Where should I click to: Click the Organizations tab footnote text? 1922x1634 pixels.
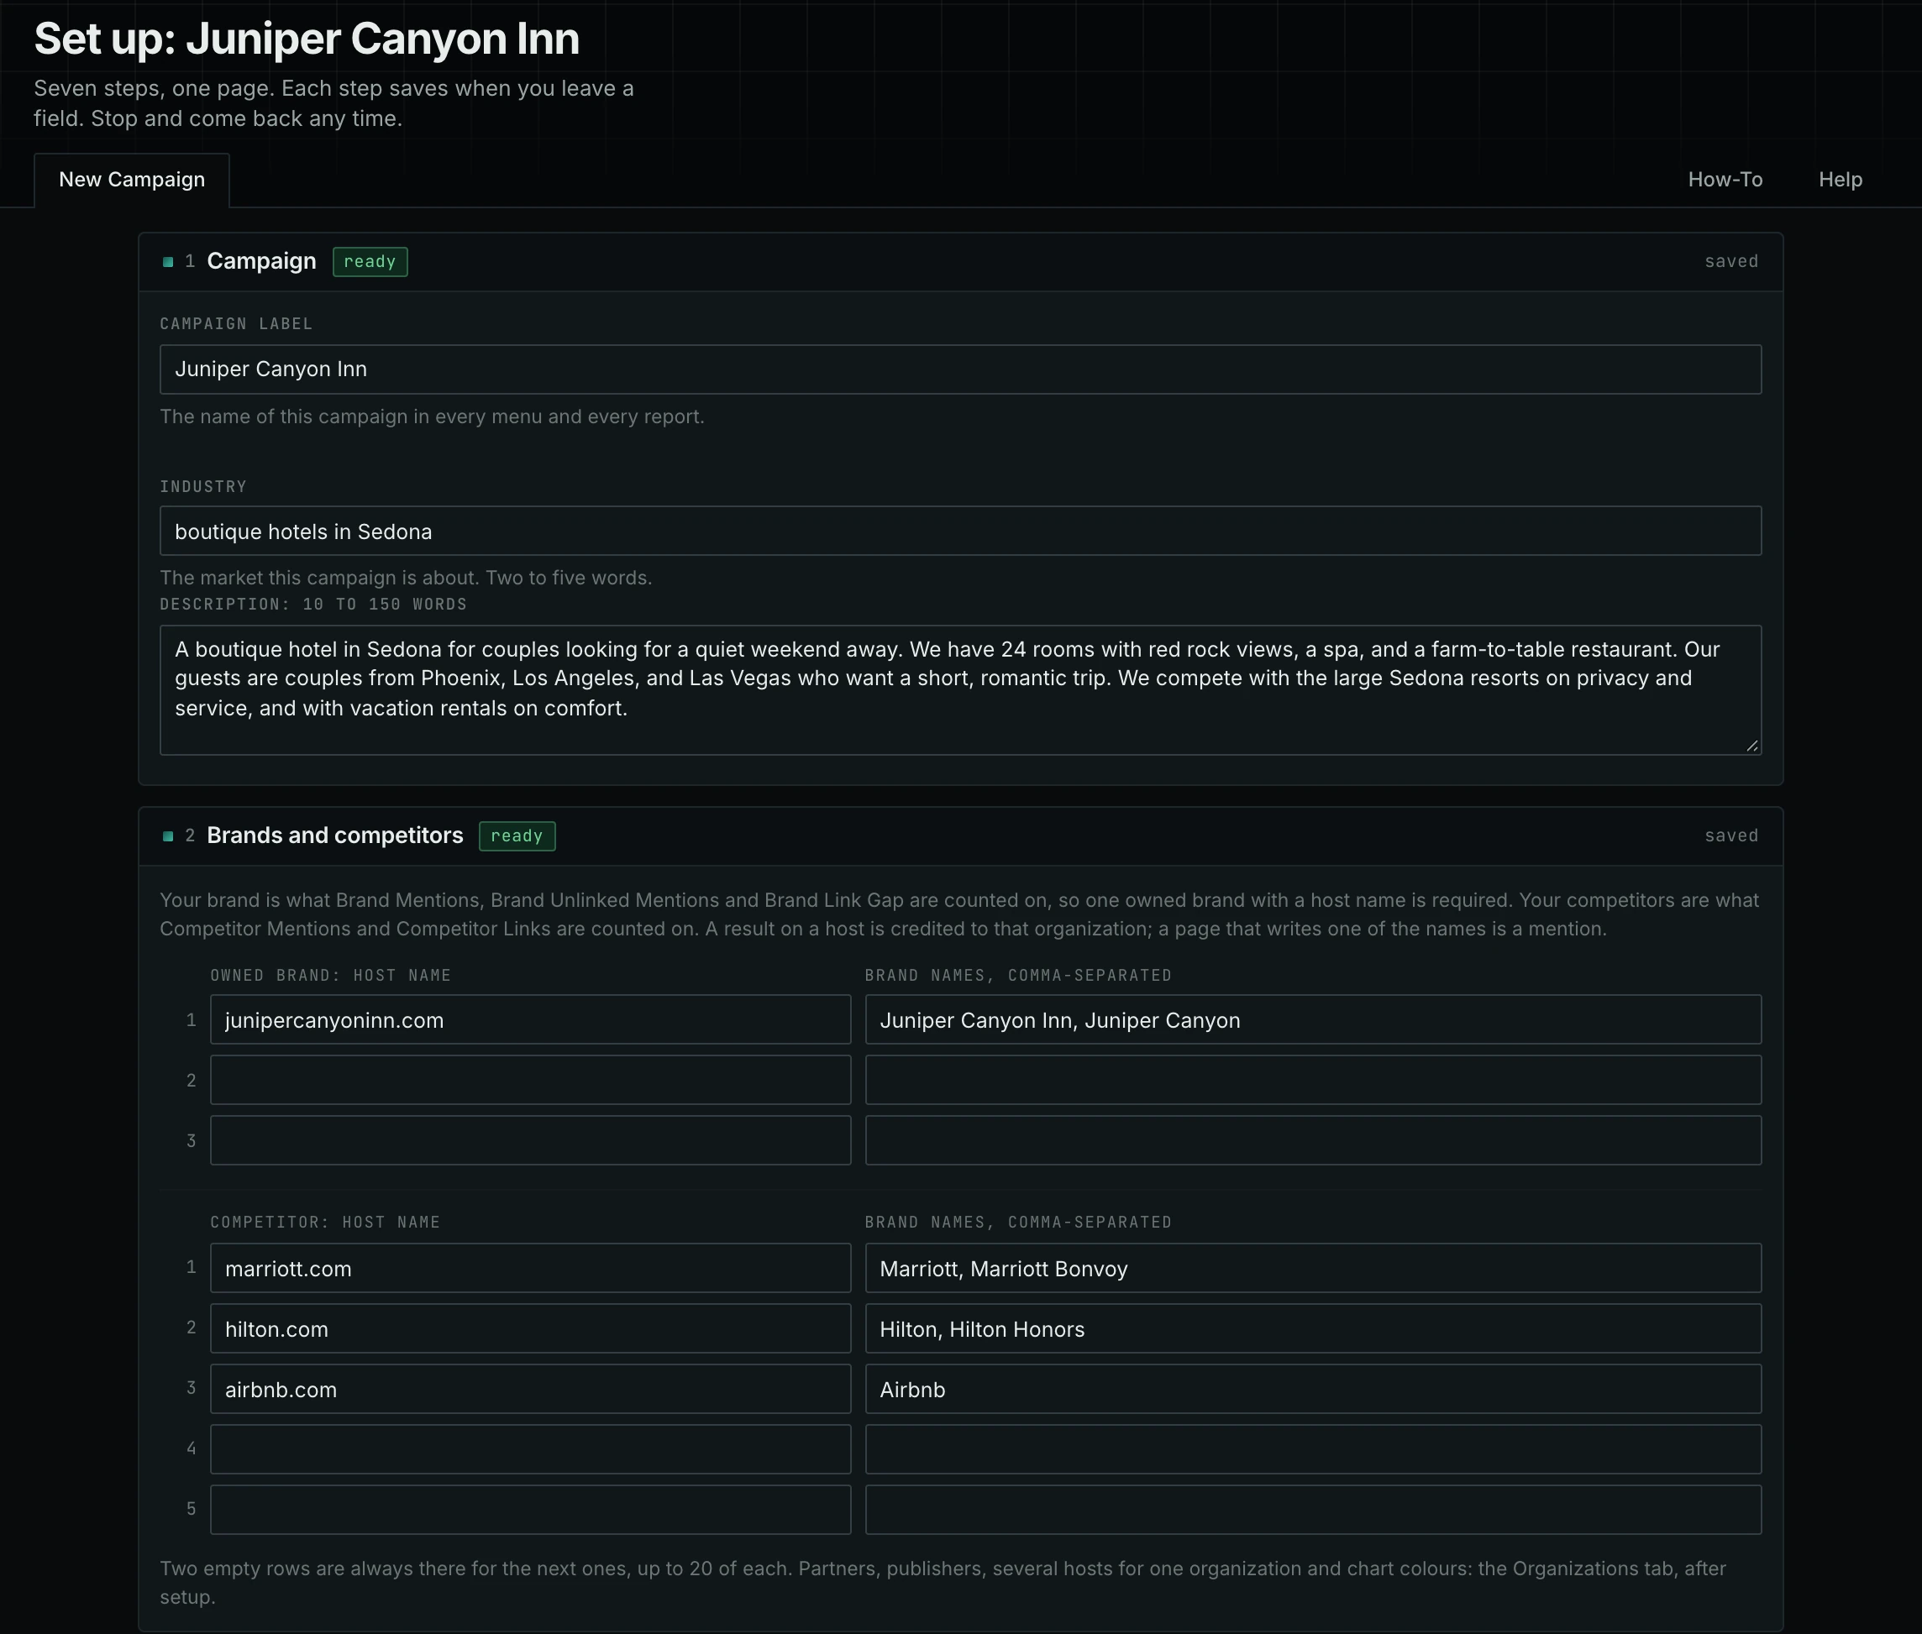943,1582
